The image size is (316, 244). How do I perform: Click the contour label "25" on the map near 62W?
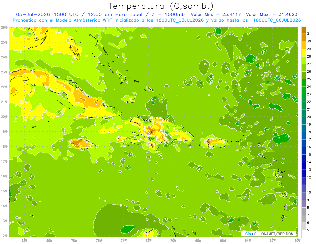click(x=277, y=145)
